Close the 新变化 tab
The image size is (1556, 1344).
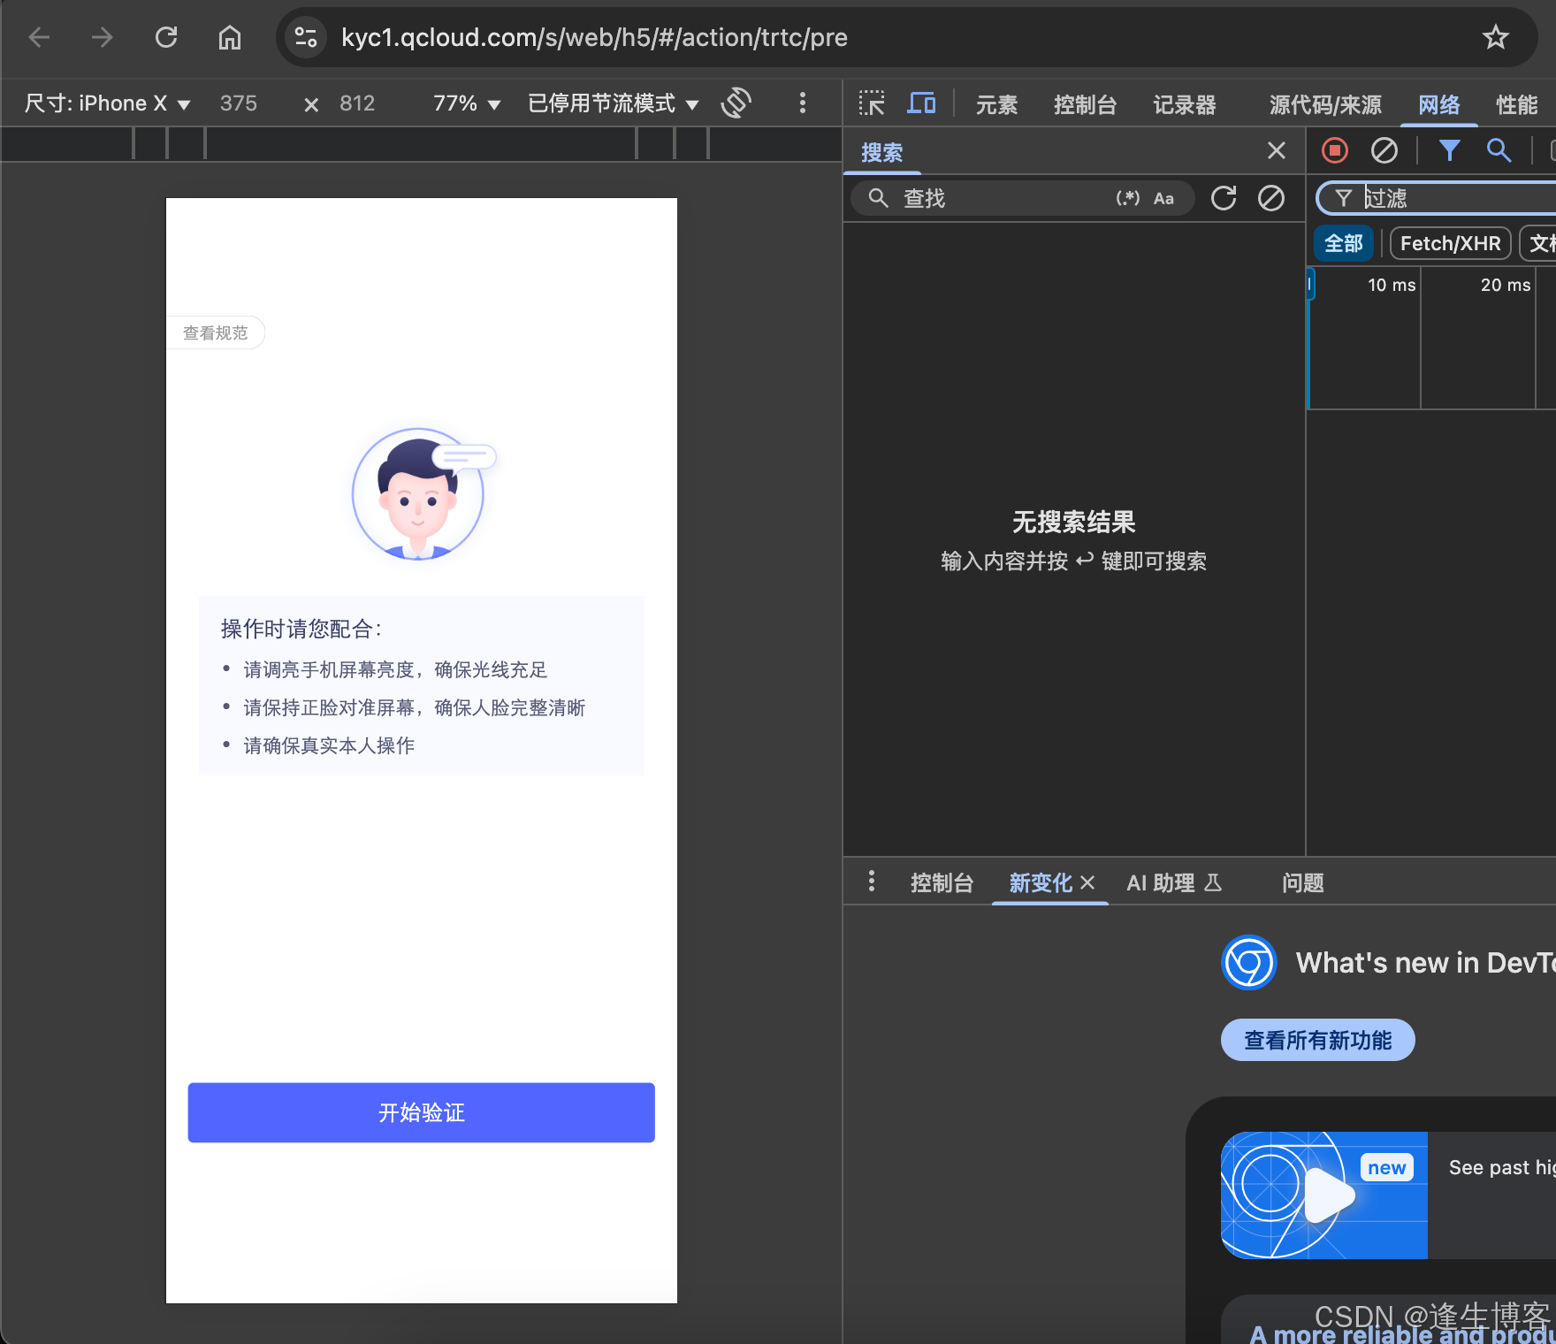pyautogui.click(x=1087, y=882)
